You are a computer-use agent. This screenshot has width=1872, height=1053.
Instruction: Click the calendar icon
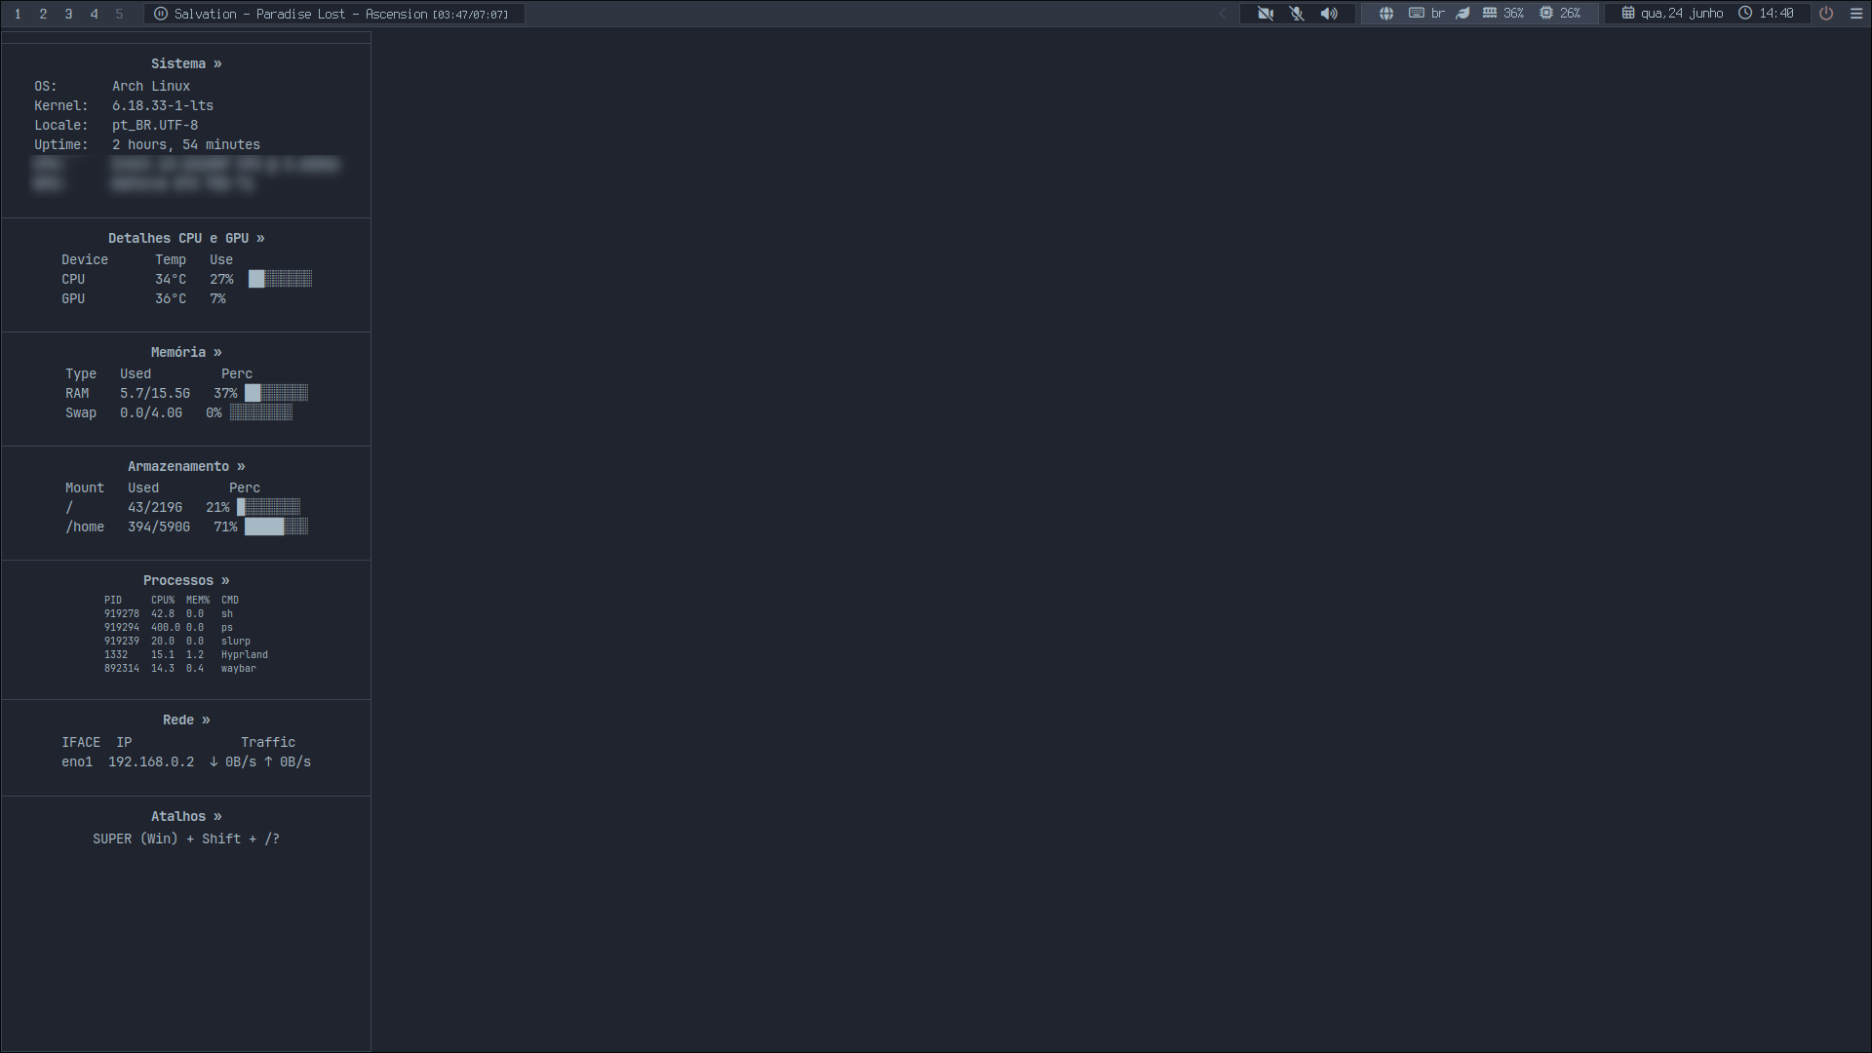[x=1628, y=14]
